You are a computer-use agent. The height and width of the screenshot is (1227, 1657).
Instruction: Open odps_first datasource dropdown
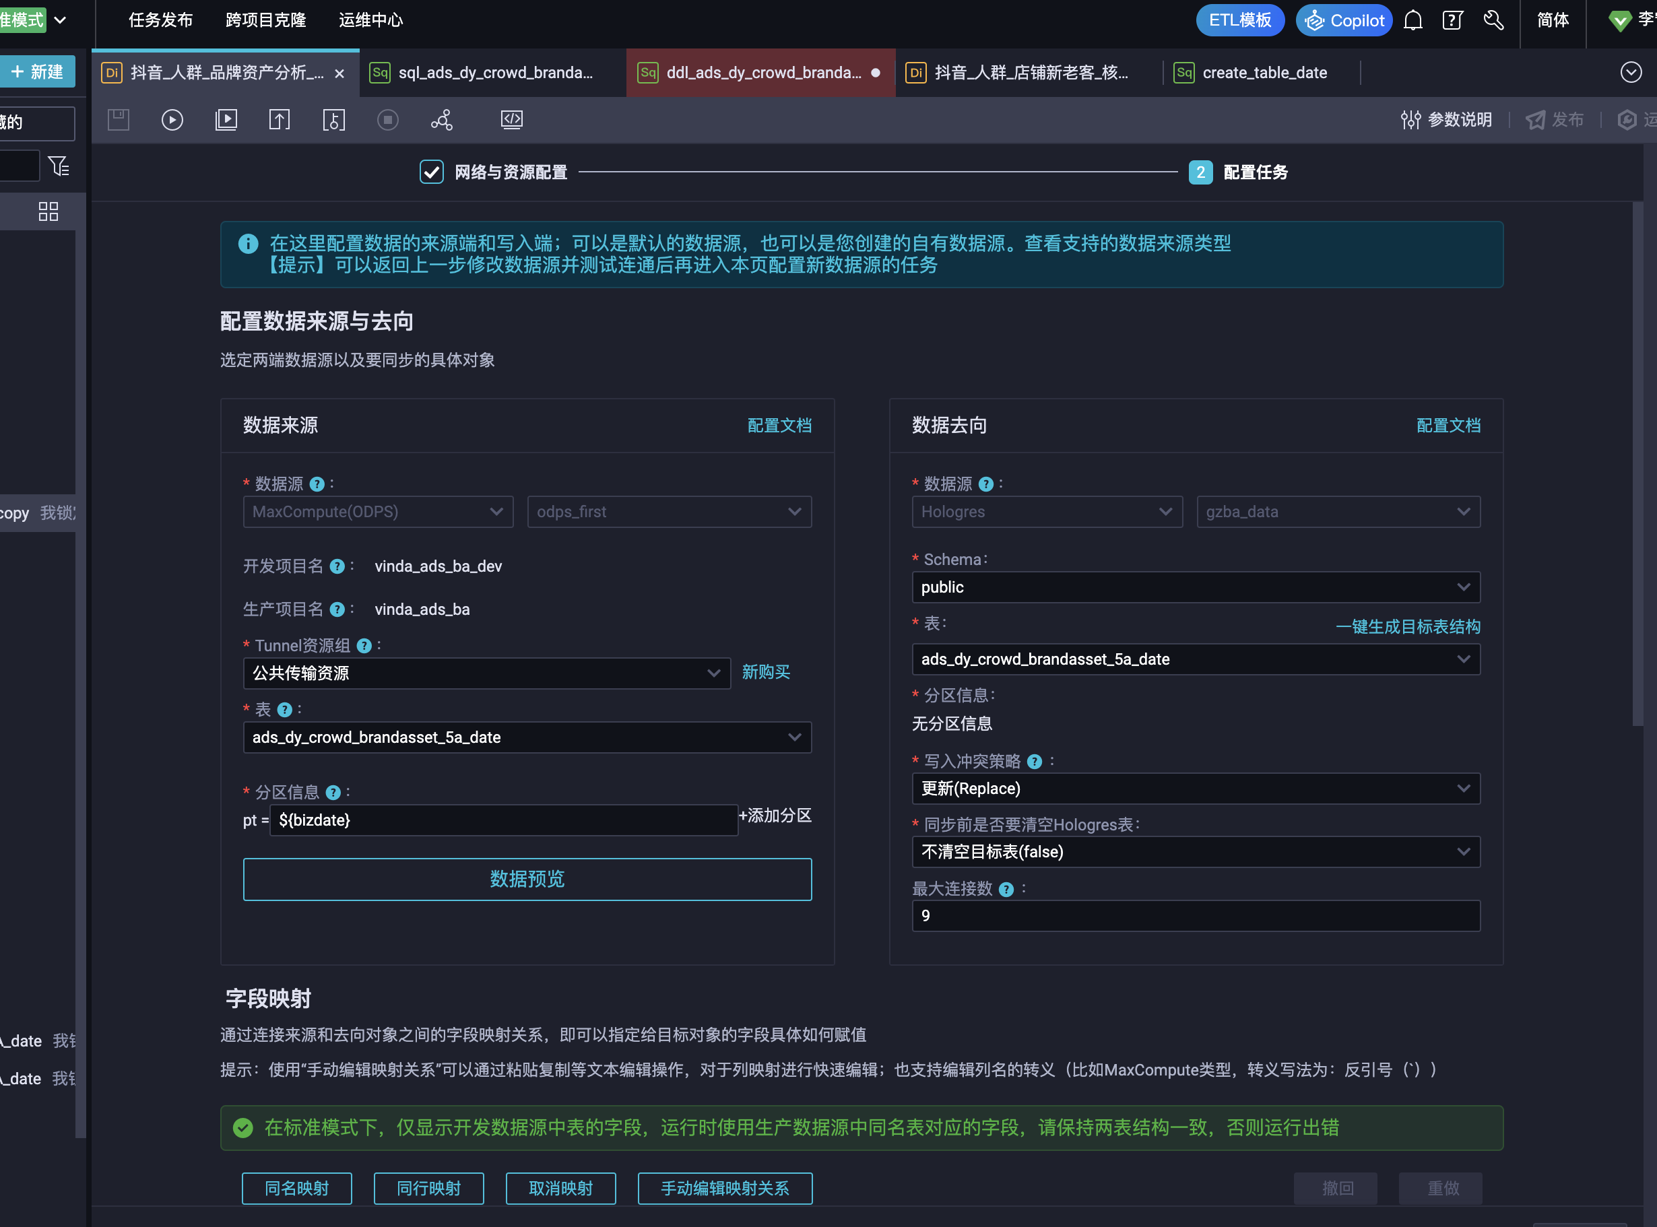point(669,512)
